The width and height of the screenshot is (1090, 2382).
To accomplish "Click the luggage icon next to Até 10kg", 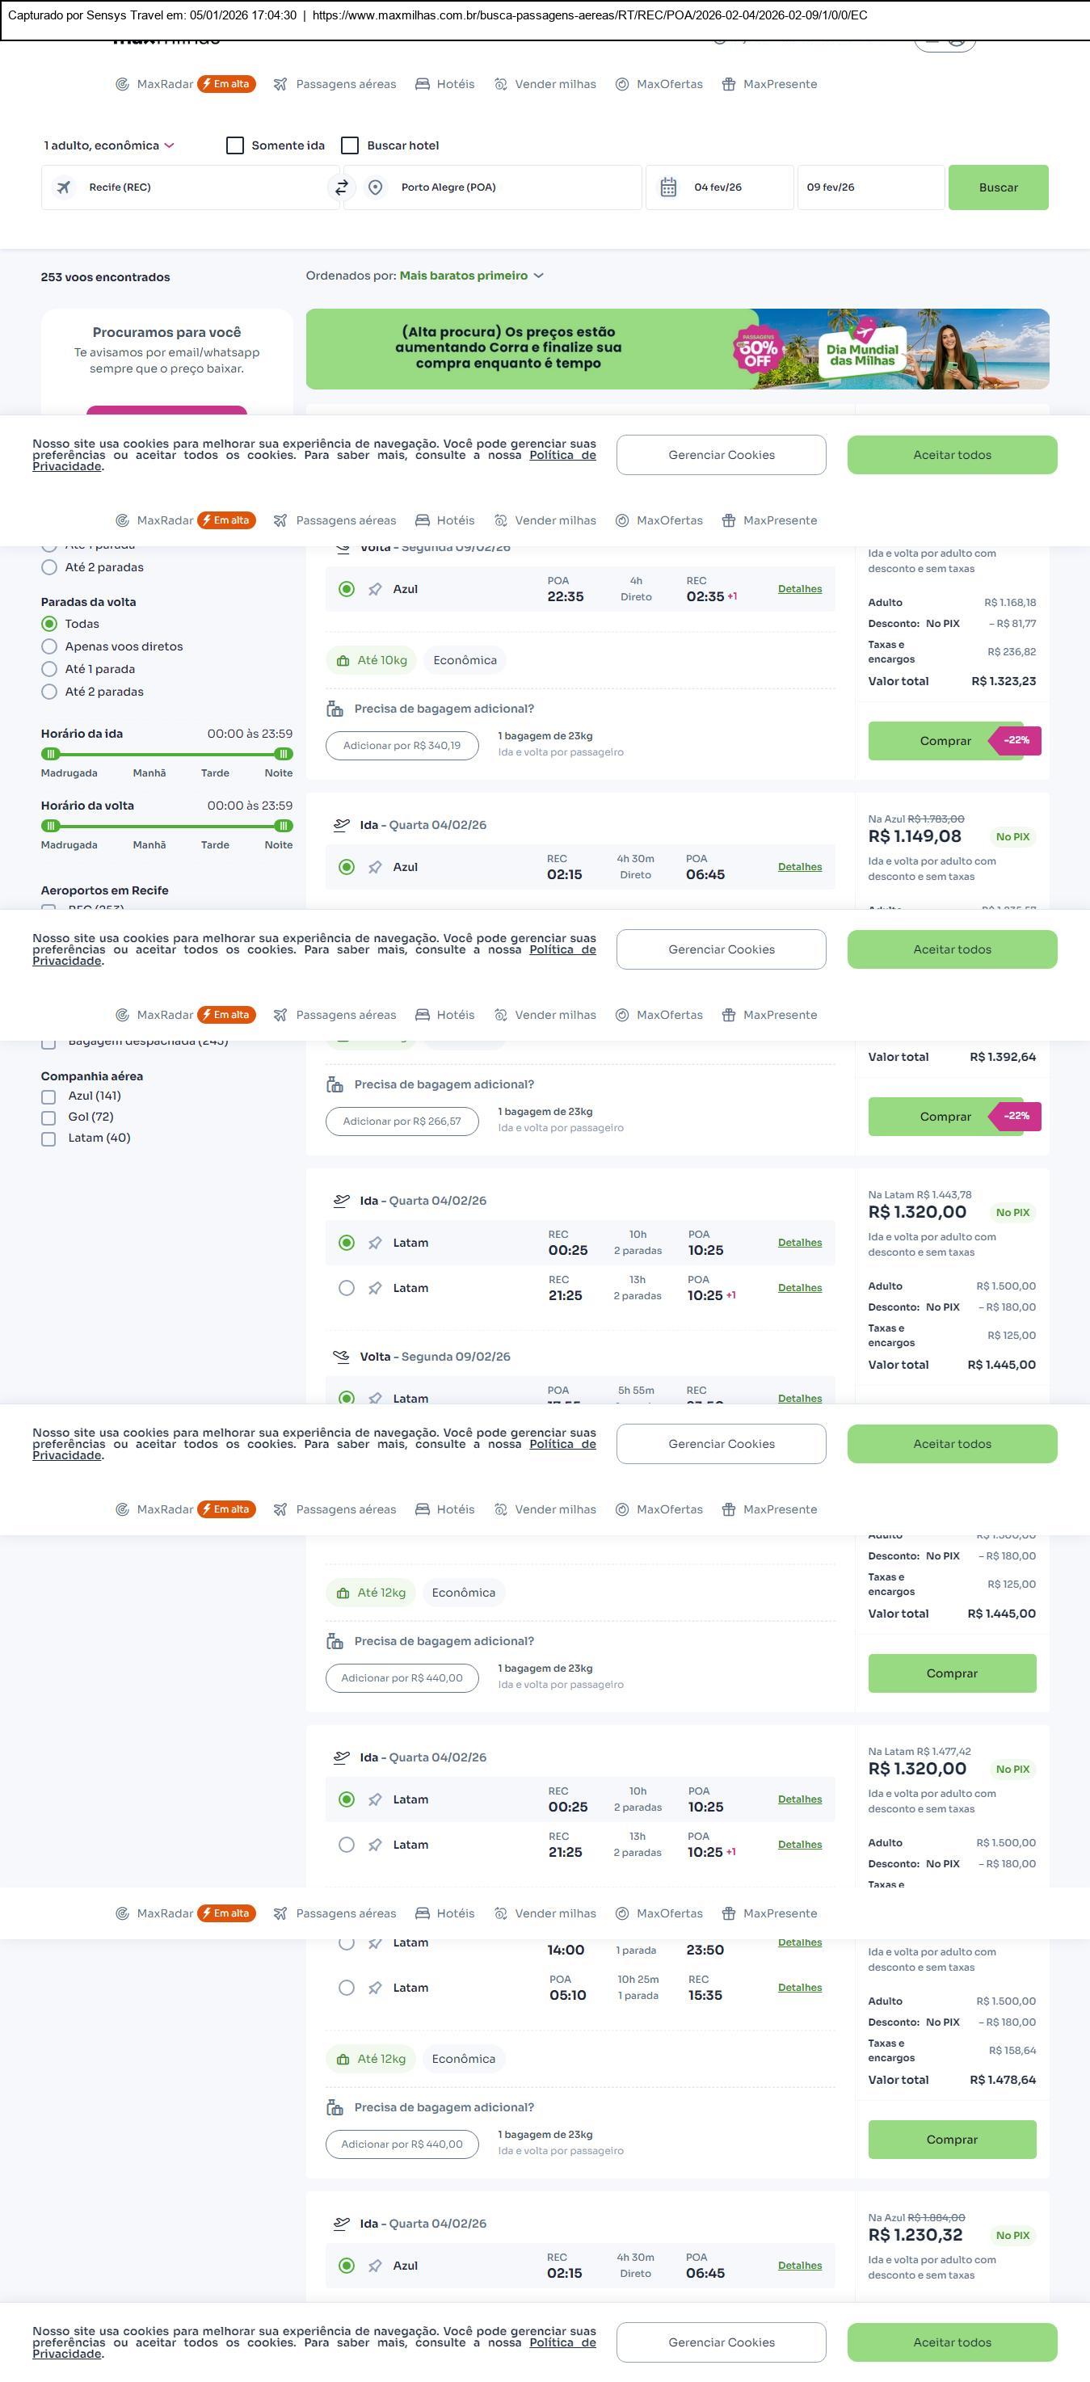I will (343, 661).
